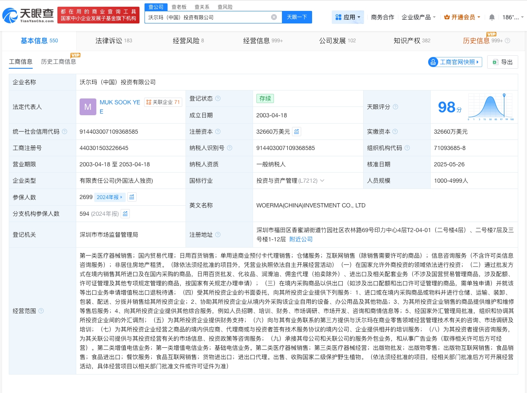Image resolution: width=527 pixels, height=393 pixels.
Task: Switch to 历史工商信息 sub-tab
Action: tap(59, 62)
